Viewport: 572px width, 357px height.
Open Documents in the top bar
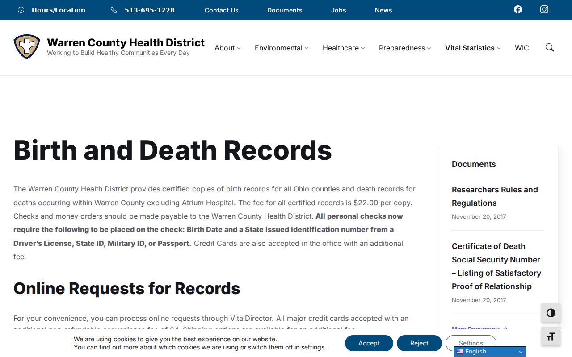[285, 10]
